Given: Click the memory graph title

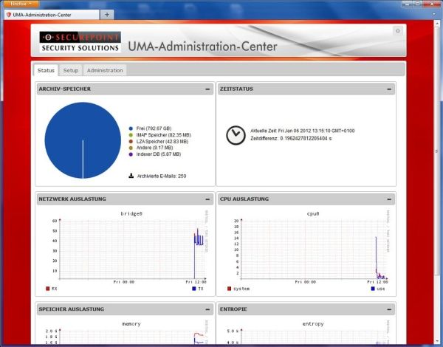Looking at the screenshot, I should tap(131, 324).
